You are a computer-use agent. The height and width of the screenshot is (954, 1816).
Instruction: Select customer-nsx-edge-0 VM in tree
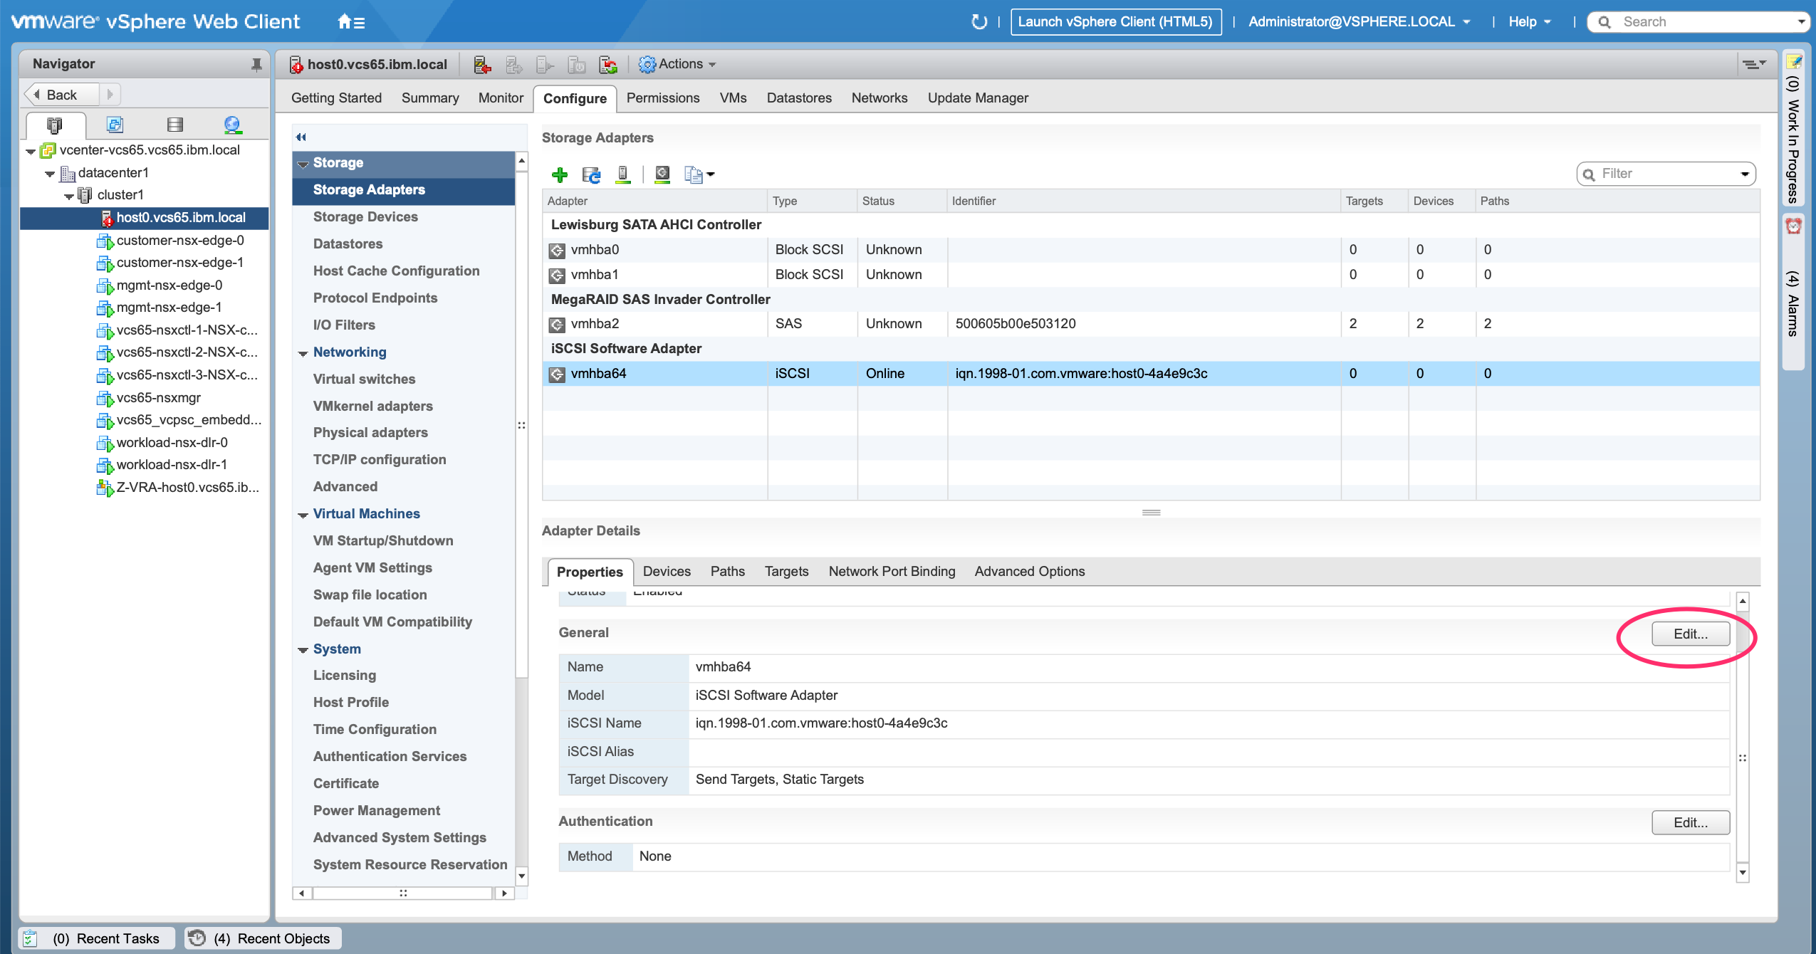[180, 241]
